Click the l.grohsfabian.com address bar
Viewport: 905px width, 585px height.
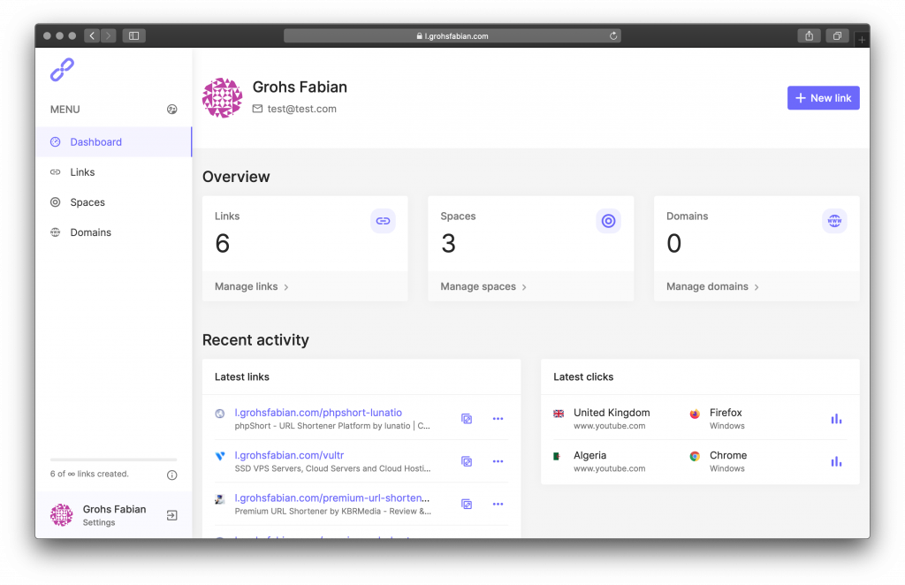[452, 35]
